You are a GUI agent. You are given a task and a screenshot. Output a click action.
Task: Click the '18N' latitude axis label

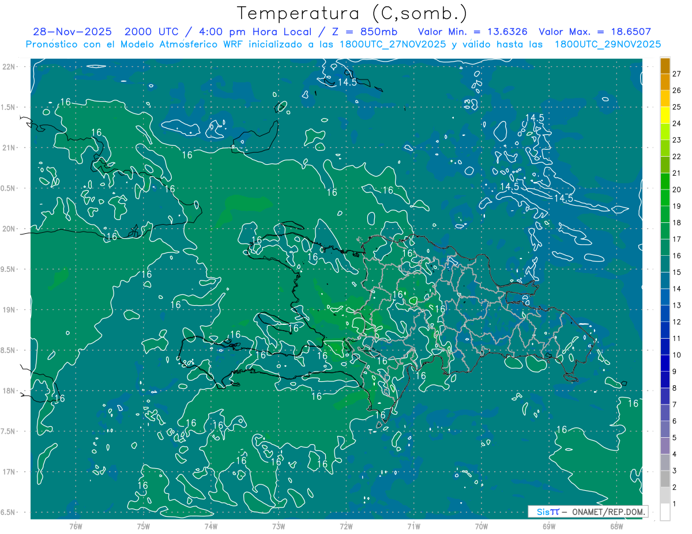click(9, 391)
